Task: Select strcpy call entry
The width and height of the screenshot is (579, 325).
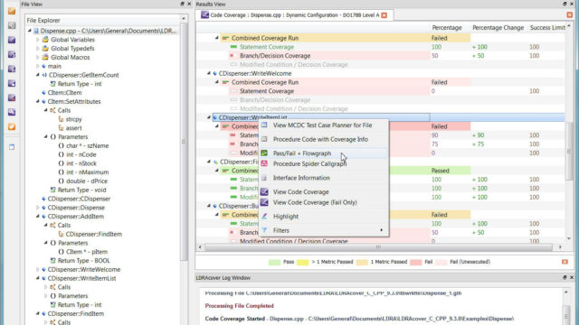Action: (74, 119)
